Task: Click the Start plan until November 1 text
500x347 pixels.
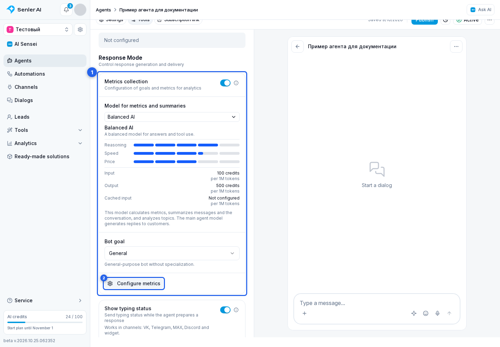Action: (x=30, y=328)
